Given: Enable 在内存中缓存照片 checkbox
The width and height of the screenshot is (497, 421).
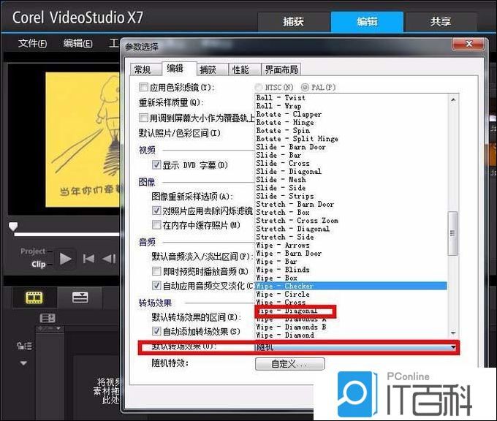Looking at the screenshot, I should point(156,225).
